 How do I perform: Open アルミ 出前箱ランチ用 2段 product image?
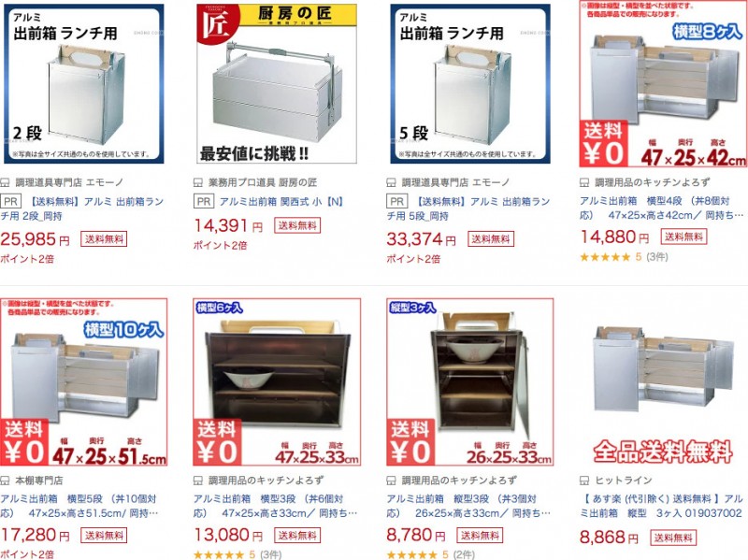pyautogui.click(x=84, y=84)
